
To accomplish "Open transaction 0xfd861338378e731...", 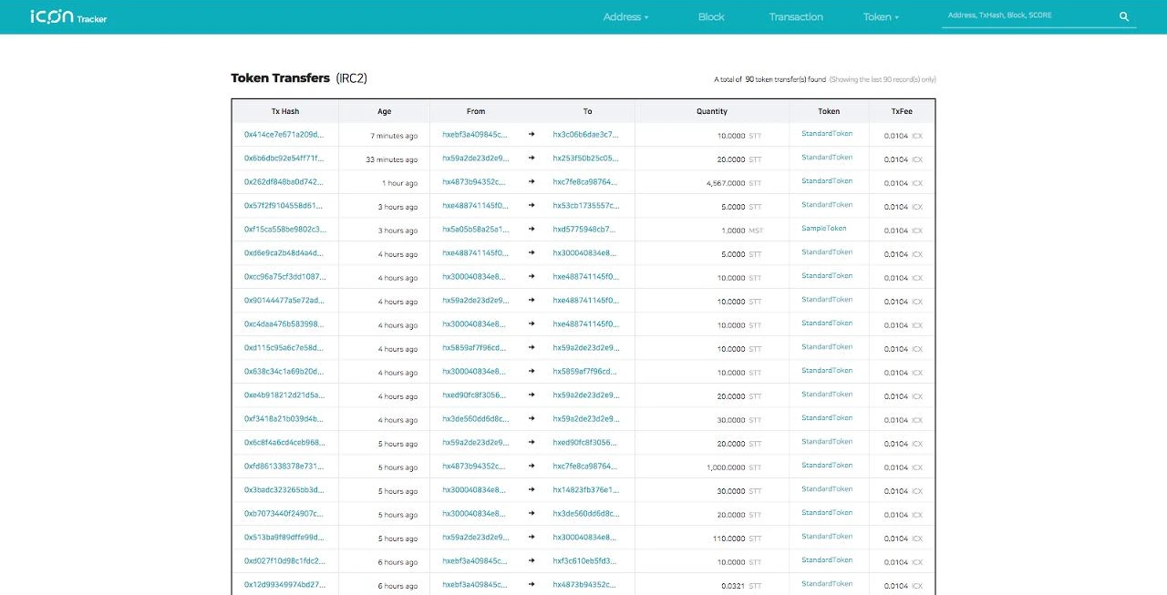I will pos(284,467).
